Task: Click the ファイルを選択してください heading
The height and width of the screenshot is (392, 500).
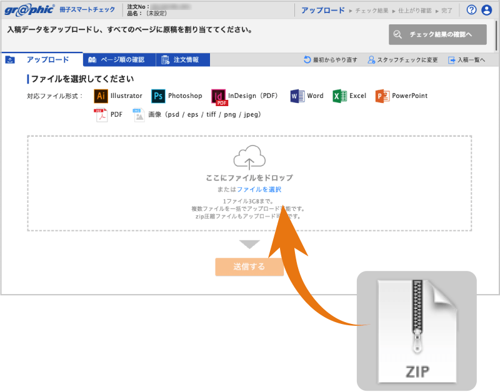Action: [x=82, y=79]
